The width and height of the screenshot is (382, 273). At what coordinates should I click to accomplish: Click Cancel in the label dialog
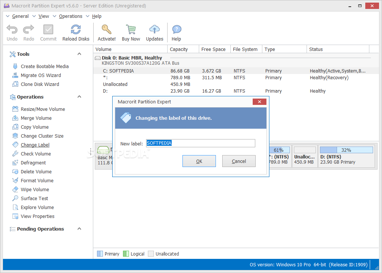coord(239,161)
